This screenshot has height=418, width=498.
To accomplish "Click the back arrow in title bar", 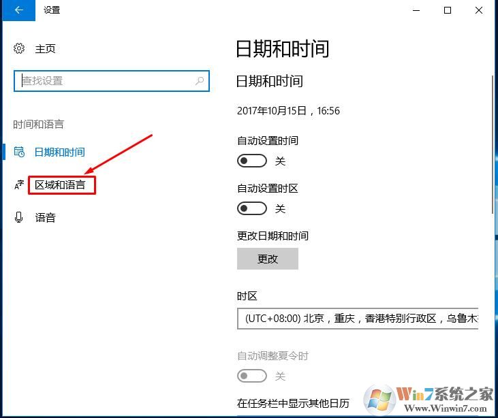I will pyautogui.click(x=19, y=10).
